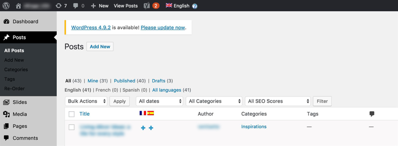Click the Add New button next to Posts

click(100, 47)
